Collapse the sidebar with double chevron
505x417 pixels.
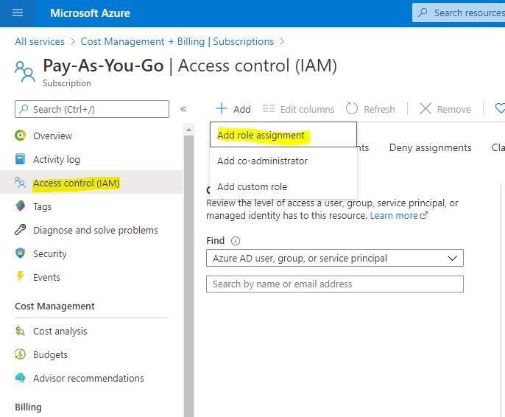(x=183, y=109)
